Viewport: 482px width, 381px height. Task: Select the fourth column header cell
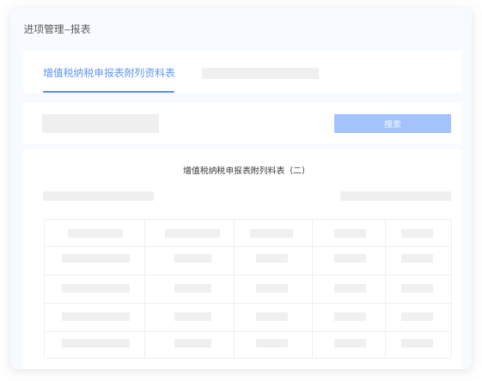coord(349,233)
